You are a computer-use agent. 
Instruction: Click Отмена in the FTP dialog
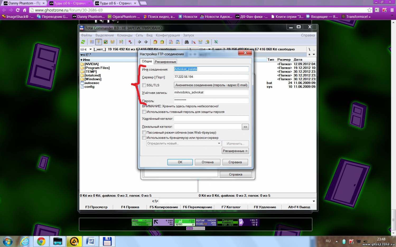208,162
